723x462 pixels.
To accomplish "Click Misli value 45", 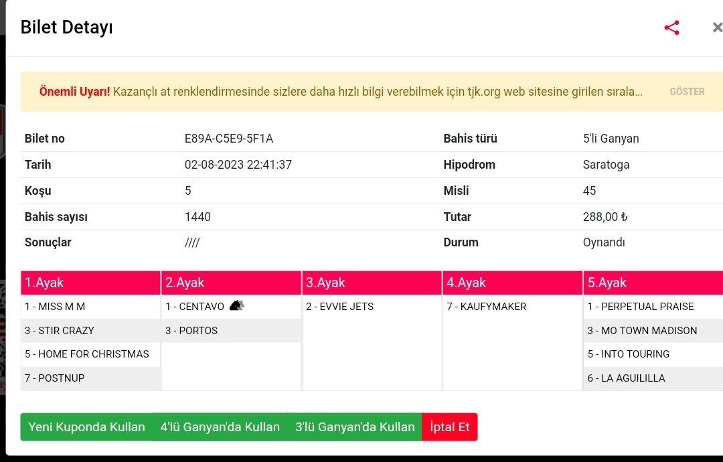I will tap(589, 191).
